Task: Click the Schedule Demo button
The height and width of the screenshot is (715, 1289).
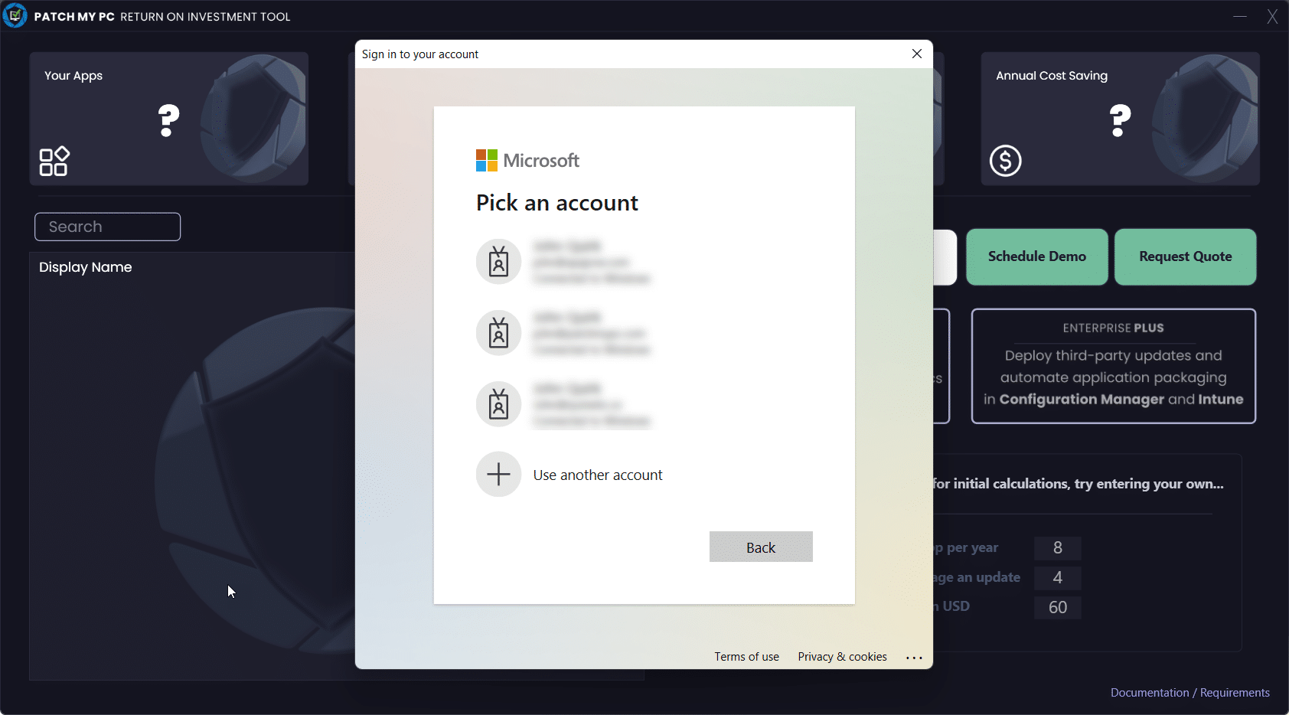Action: [x=1036, y=257]
